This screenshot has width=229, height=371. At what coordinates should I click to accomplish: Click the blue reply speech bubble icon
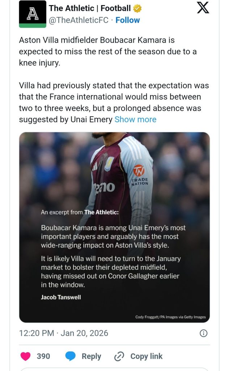[x=70, y=357]
